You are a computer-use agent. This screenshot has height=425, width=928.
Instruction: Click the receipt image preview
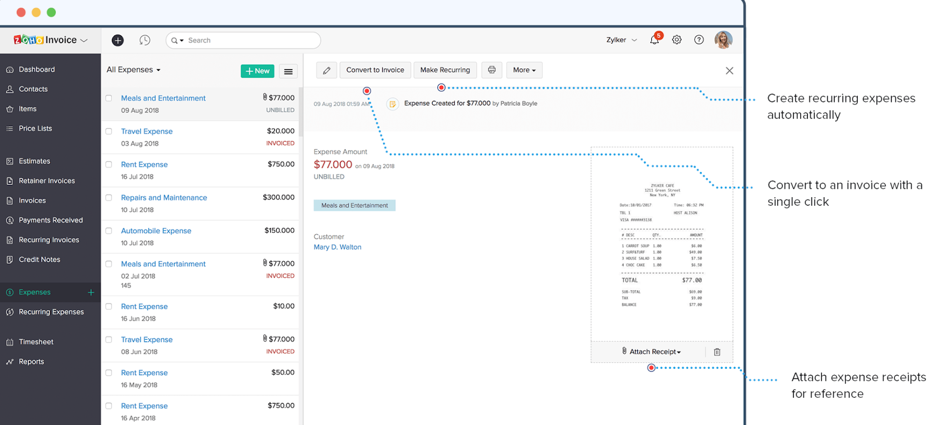662,245
